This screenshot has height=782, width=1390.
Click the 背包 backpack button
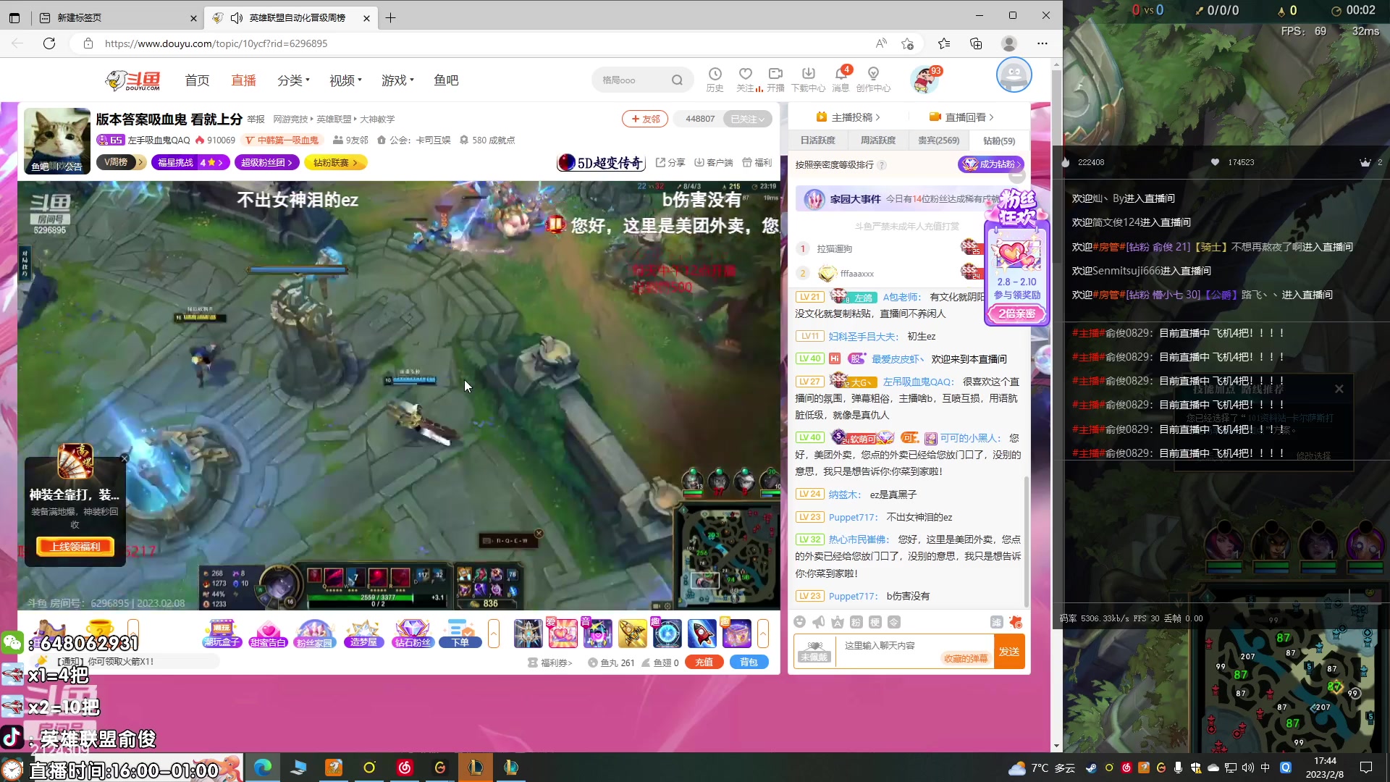(x=749, y=663)
